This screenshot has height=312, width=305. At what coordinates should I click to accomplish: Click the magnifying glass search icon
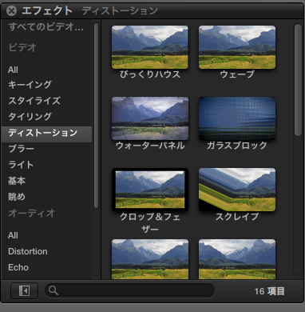point(53,290)
